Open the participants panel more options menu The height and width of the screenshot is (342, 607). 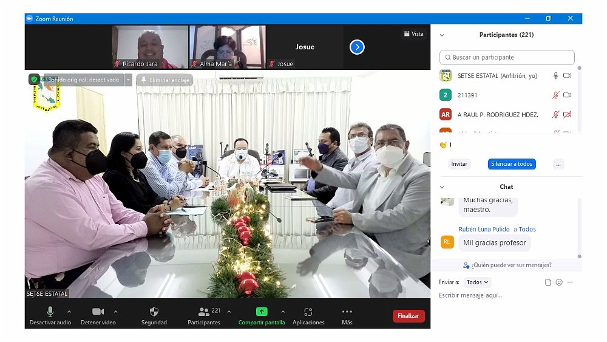click(x=558, y=164)
